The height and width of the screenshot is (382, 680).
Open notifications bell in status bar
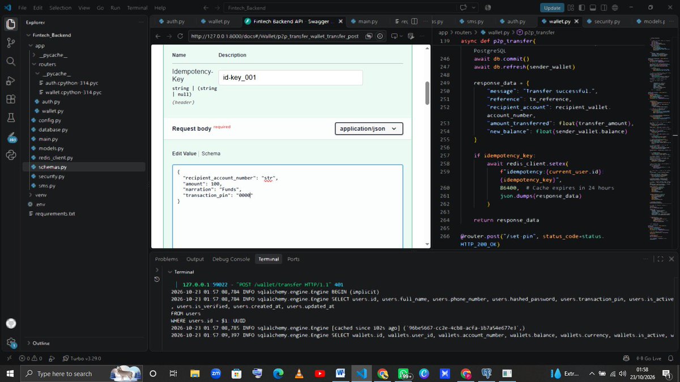point(670,358)
